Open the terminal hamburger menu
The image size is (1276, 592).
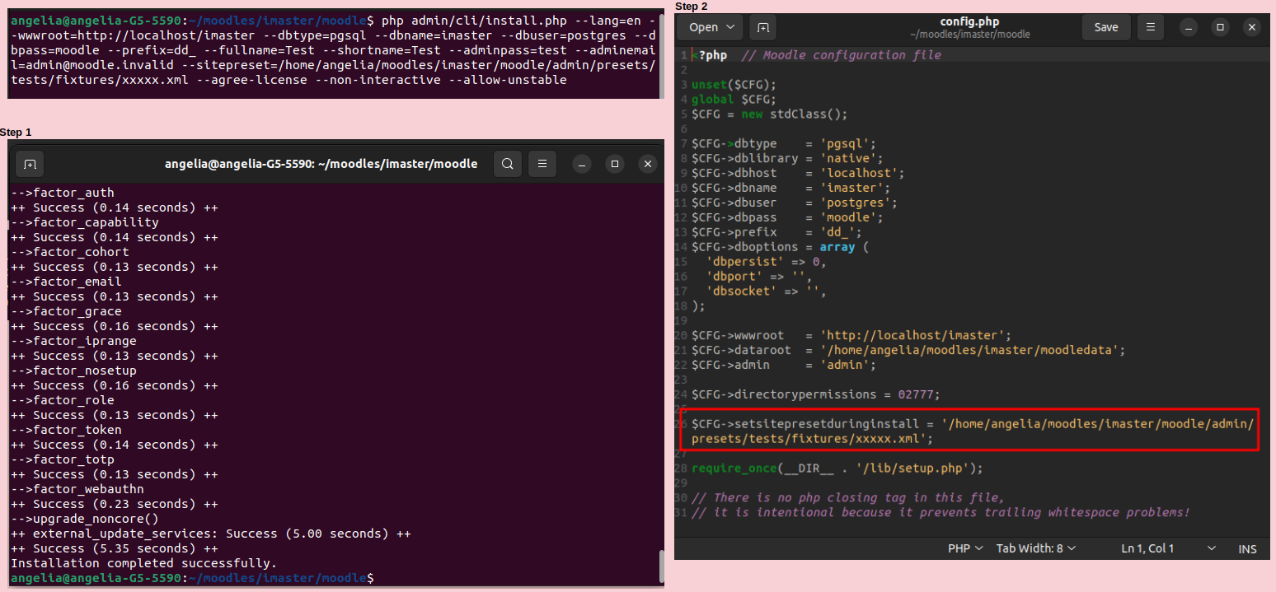pos(542,164)
